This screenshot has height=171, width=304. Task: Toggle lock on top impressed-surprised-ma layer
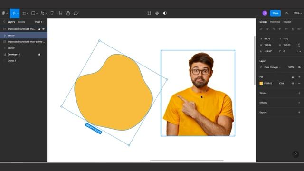[x=39, y=29]
